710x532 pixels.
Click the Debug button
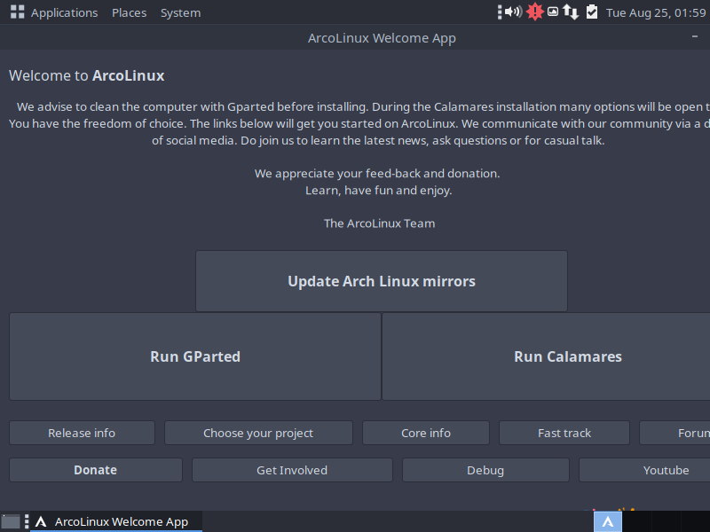click(x=485, y=470)
